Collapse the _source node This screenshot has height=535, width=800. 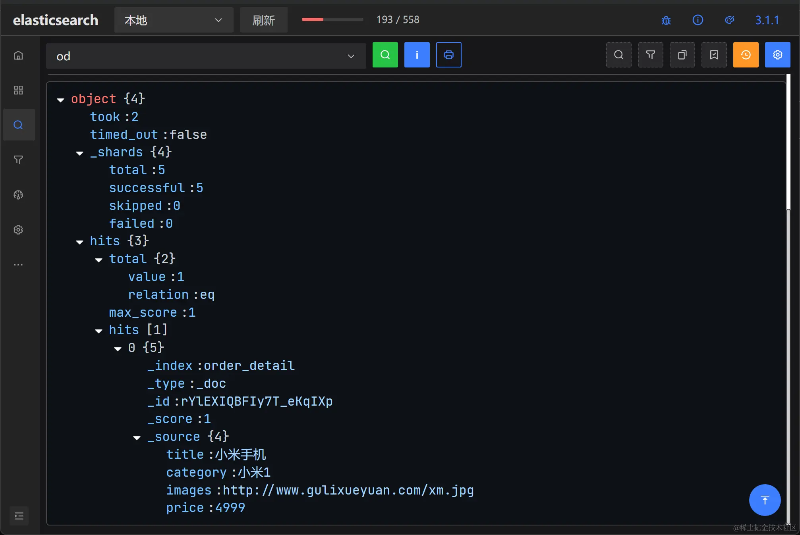[x=137, y=438]
